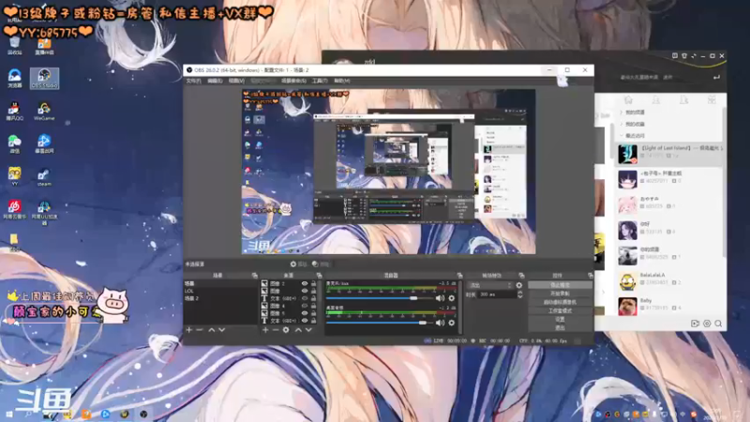Mute the 麦克风/Aux mixer channel
This screenshot has height=422, width=750.
(x=440, y=298)
